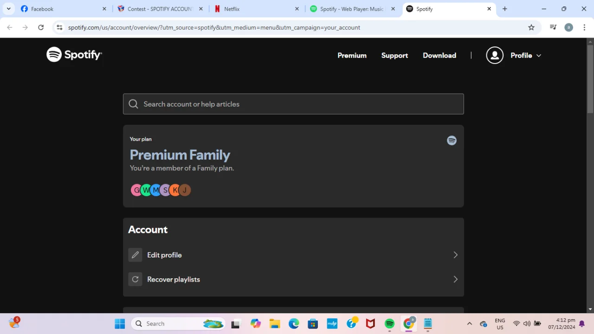Screen dimensions: 594x334
Task: Open McAfee from the taskbar
Action: click(370, 324)
